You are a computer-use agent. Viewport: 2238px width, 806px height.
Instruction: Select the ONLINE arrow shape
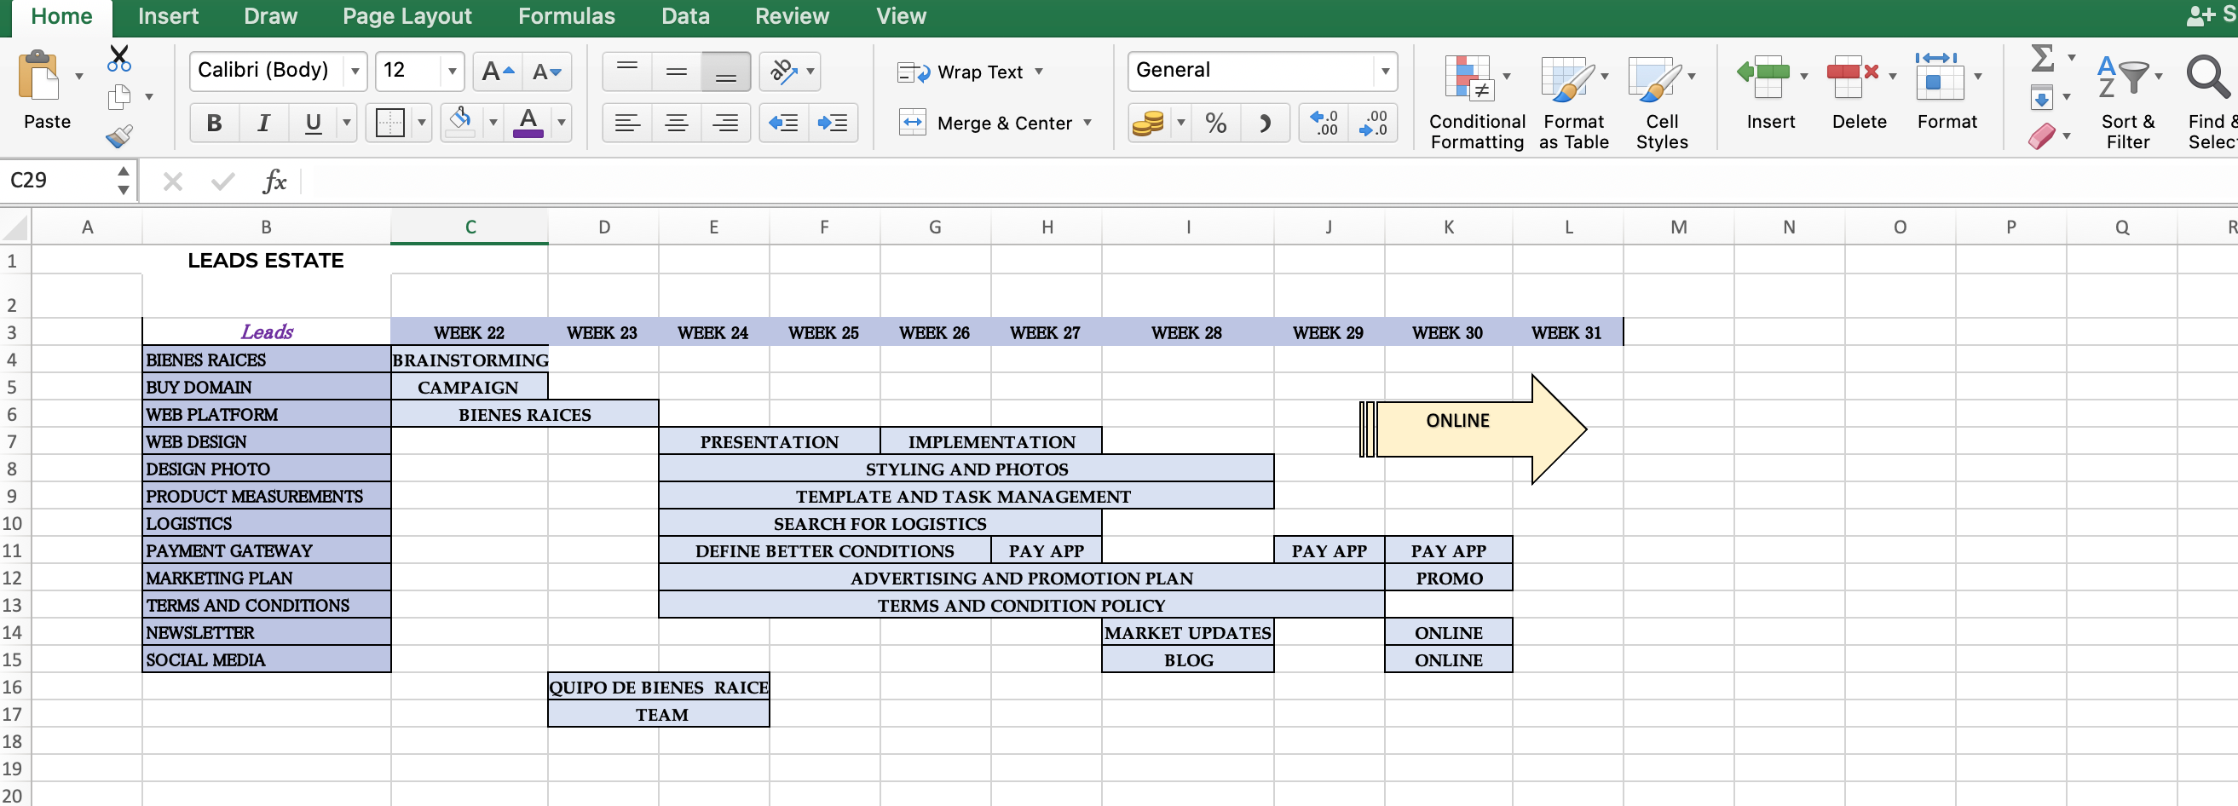[x=1473, y=429]
